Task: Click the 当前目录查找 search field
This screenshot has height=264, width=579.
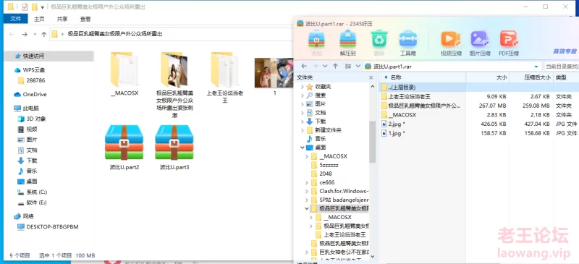Action: (x=562, y=67)
